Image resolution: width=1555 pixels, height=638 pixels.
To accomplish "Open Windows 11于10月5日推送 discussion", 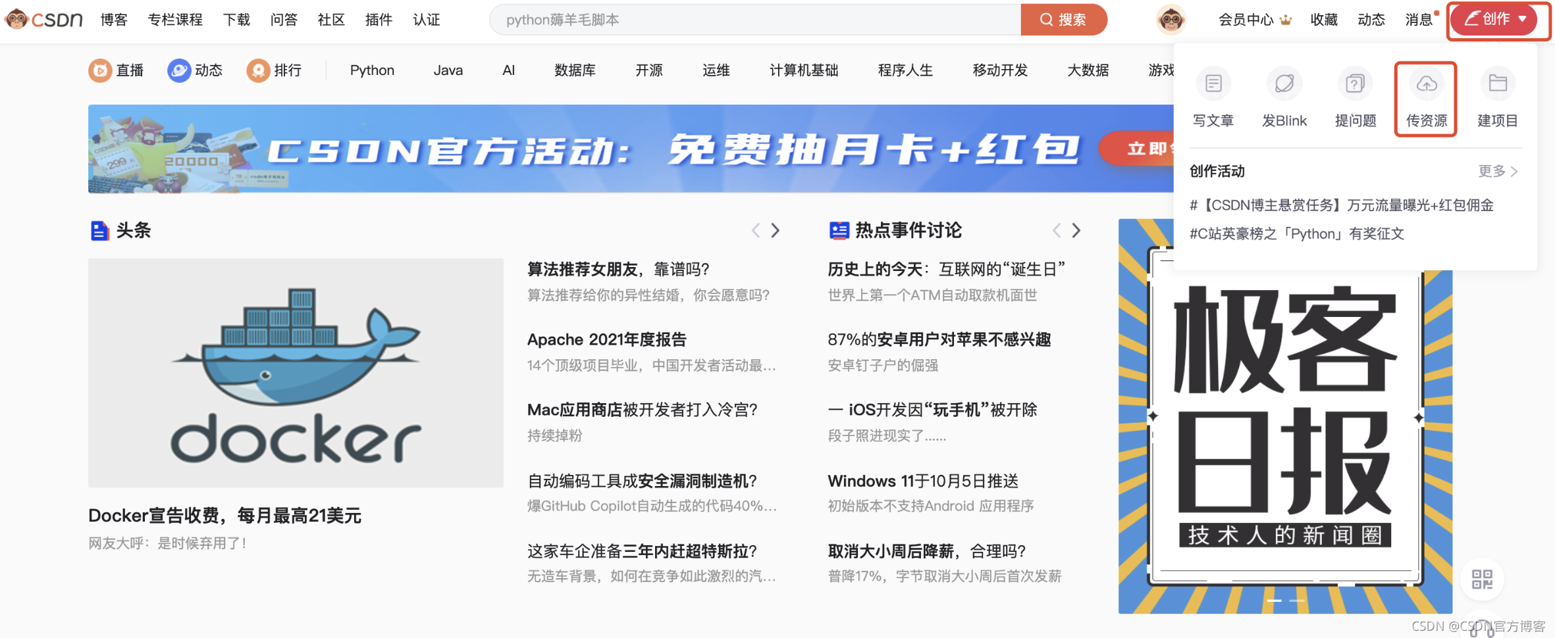I will [923, 481].
